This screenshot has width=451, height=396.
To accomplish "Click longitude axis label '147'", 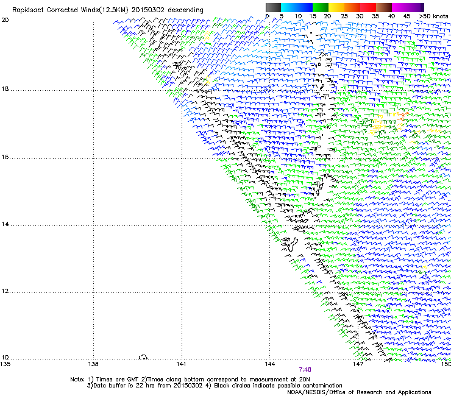I will 358,364.
